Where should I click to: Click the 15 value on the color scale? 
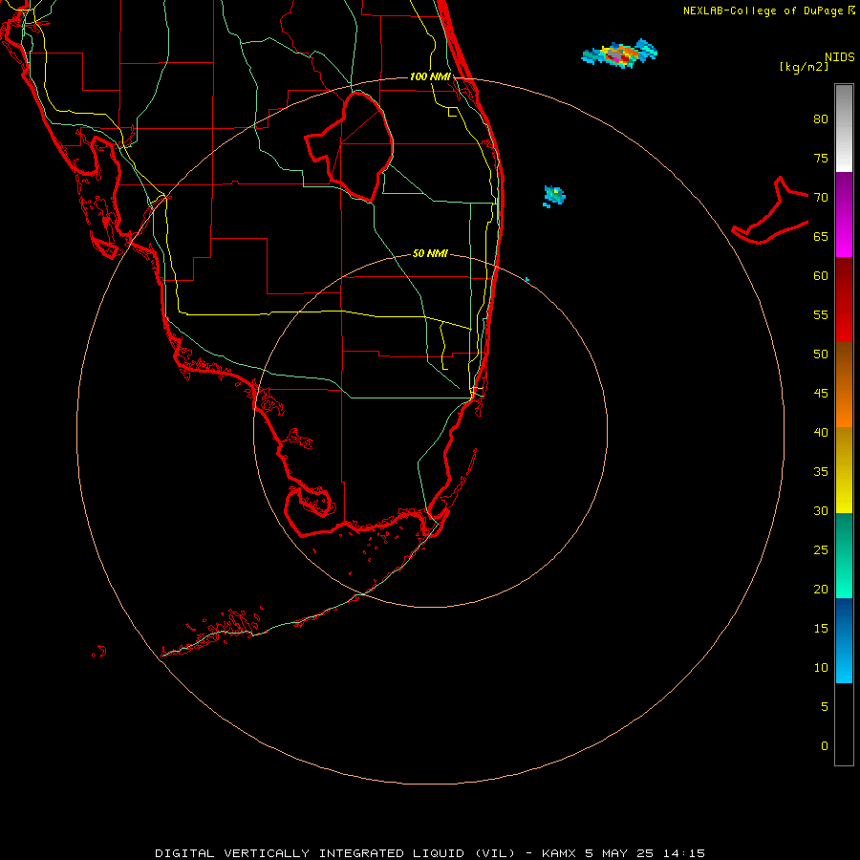[821, 629]
